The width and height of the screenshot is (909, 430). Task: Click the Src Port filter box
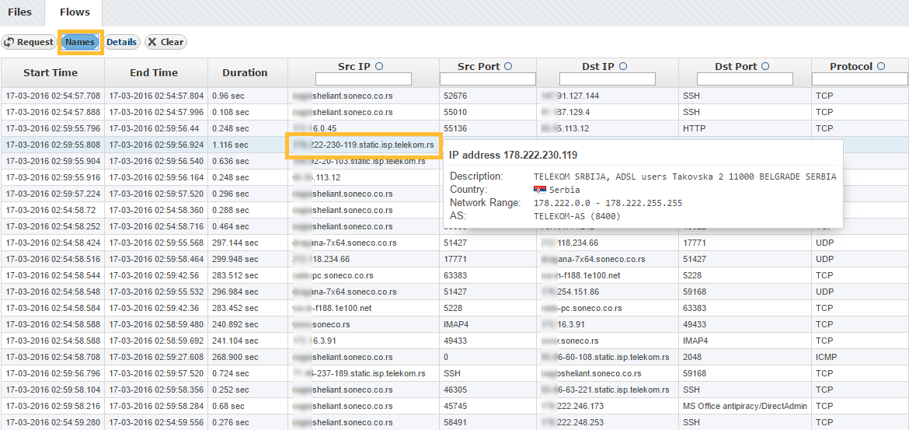tap(487, 79)
